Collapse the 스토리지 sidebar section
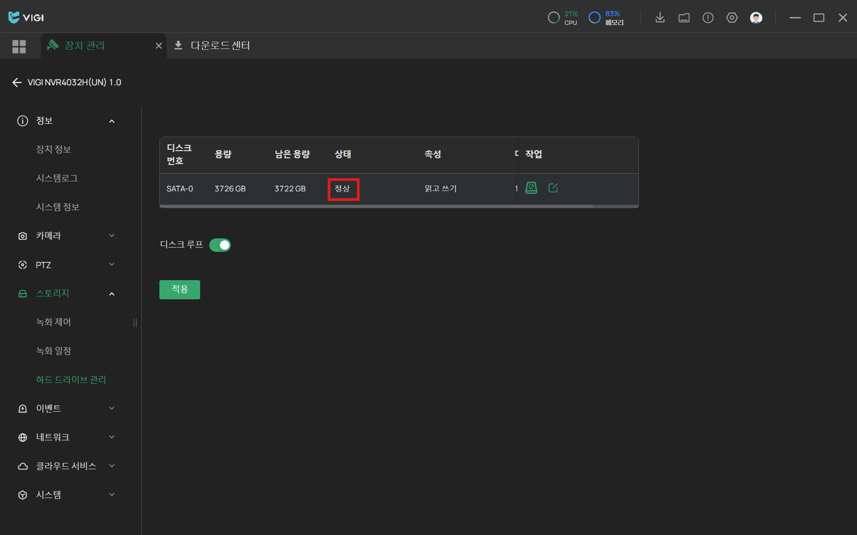857x535 pixels. (66, 294)
